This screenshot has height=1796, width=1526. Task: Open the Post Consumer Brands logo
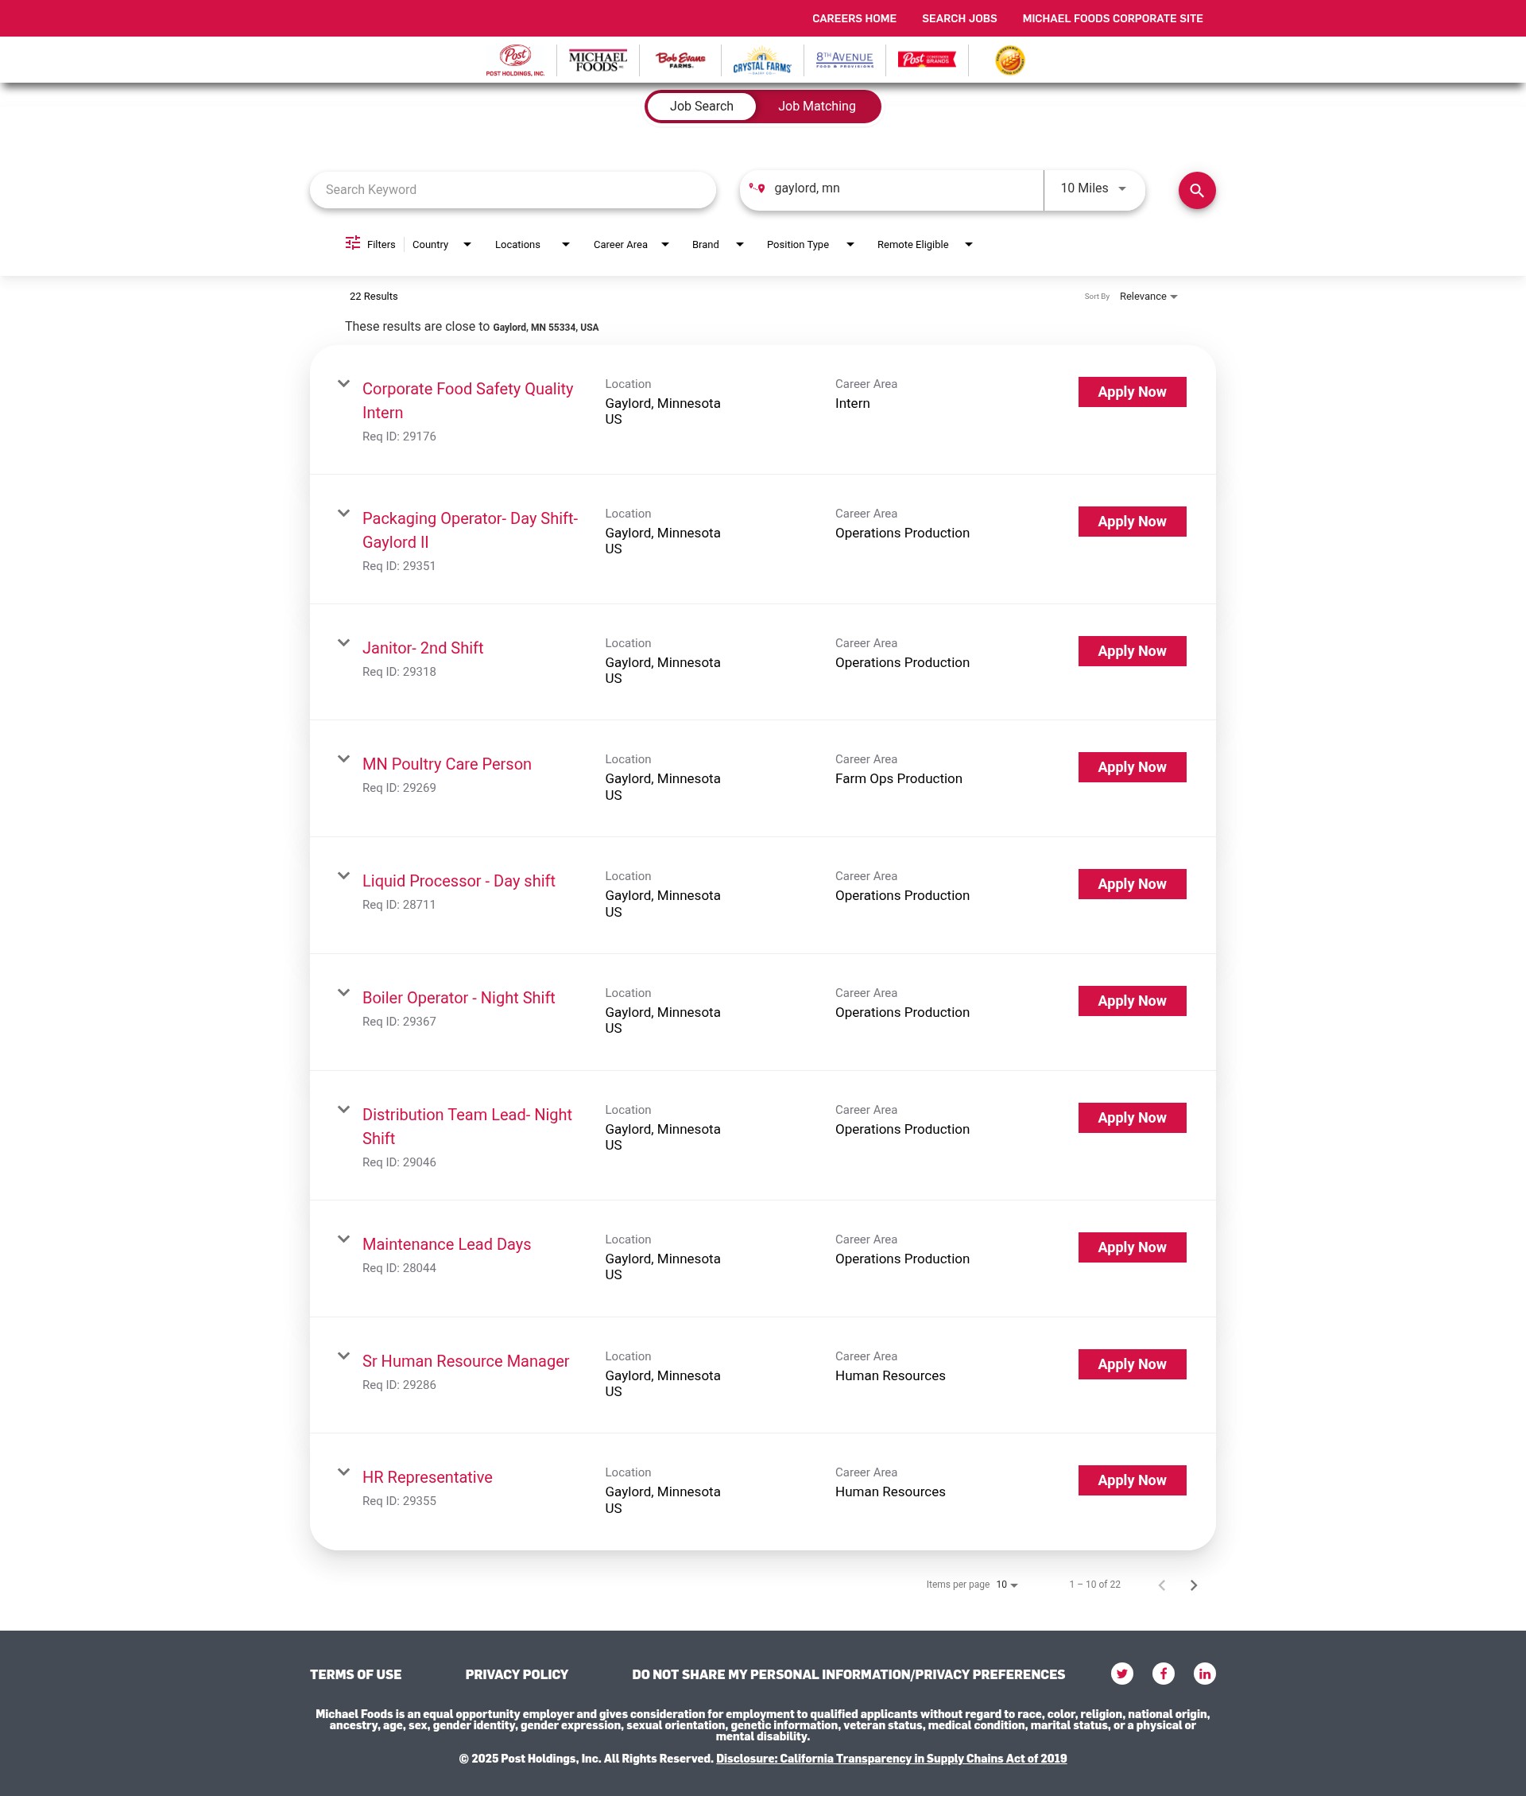(927, 60)
